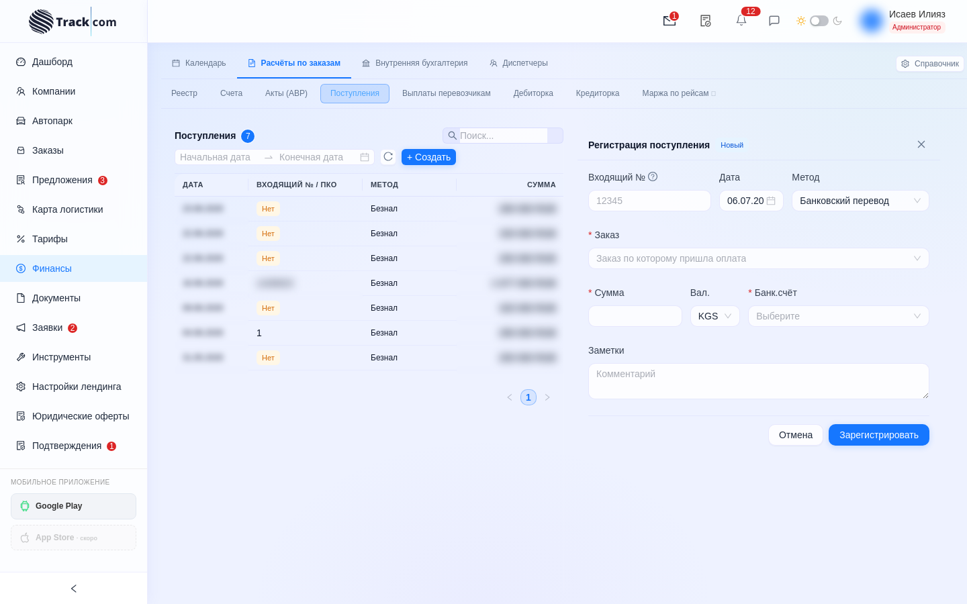Open the Дата picker field
967x604 pixels.
click(751, 201)
